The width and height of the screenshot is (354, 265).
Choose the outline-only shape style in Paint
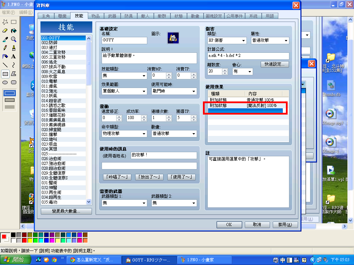(9, 93)
